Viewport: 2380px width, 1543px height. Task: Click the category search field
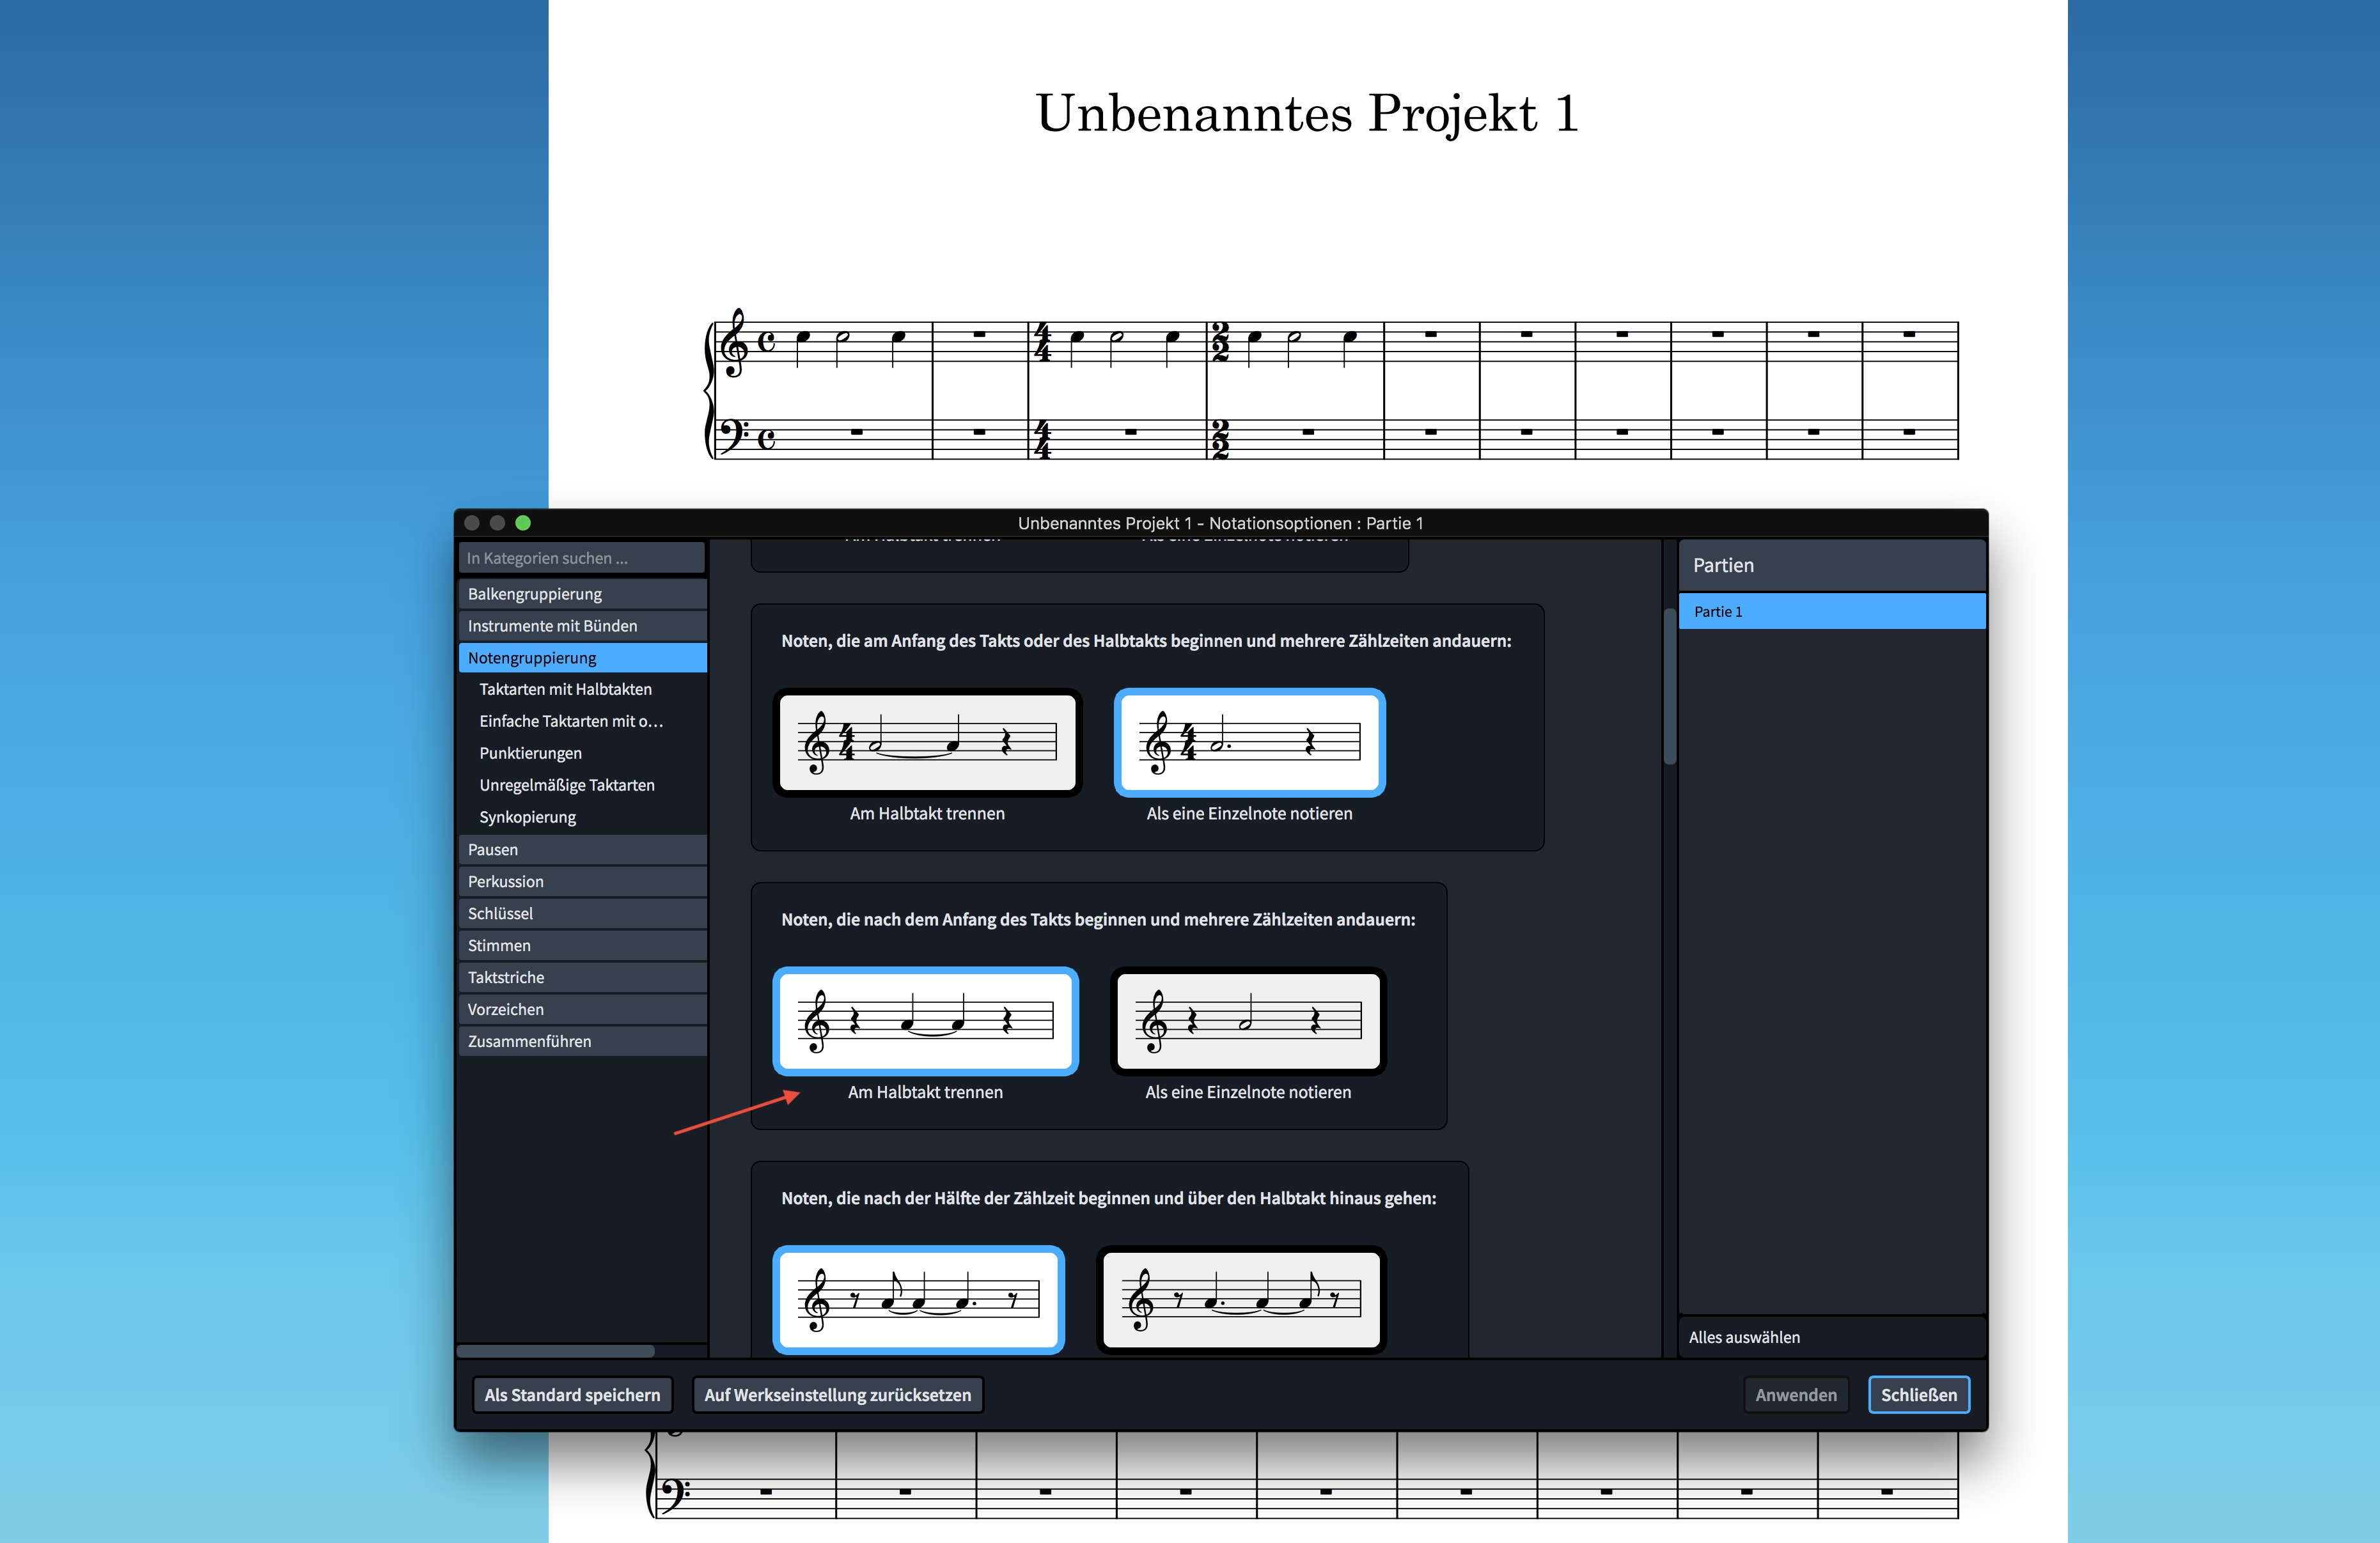click(x=582, y=557)
